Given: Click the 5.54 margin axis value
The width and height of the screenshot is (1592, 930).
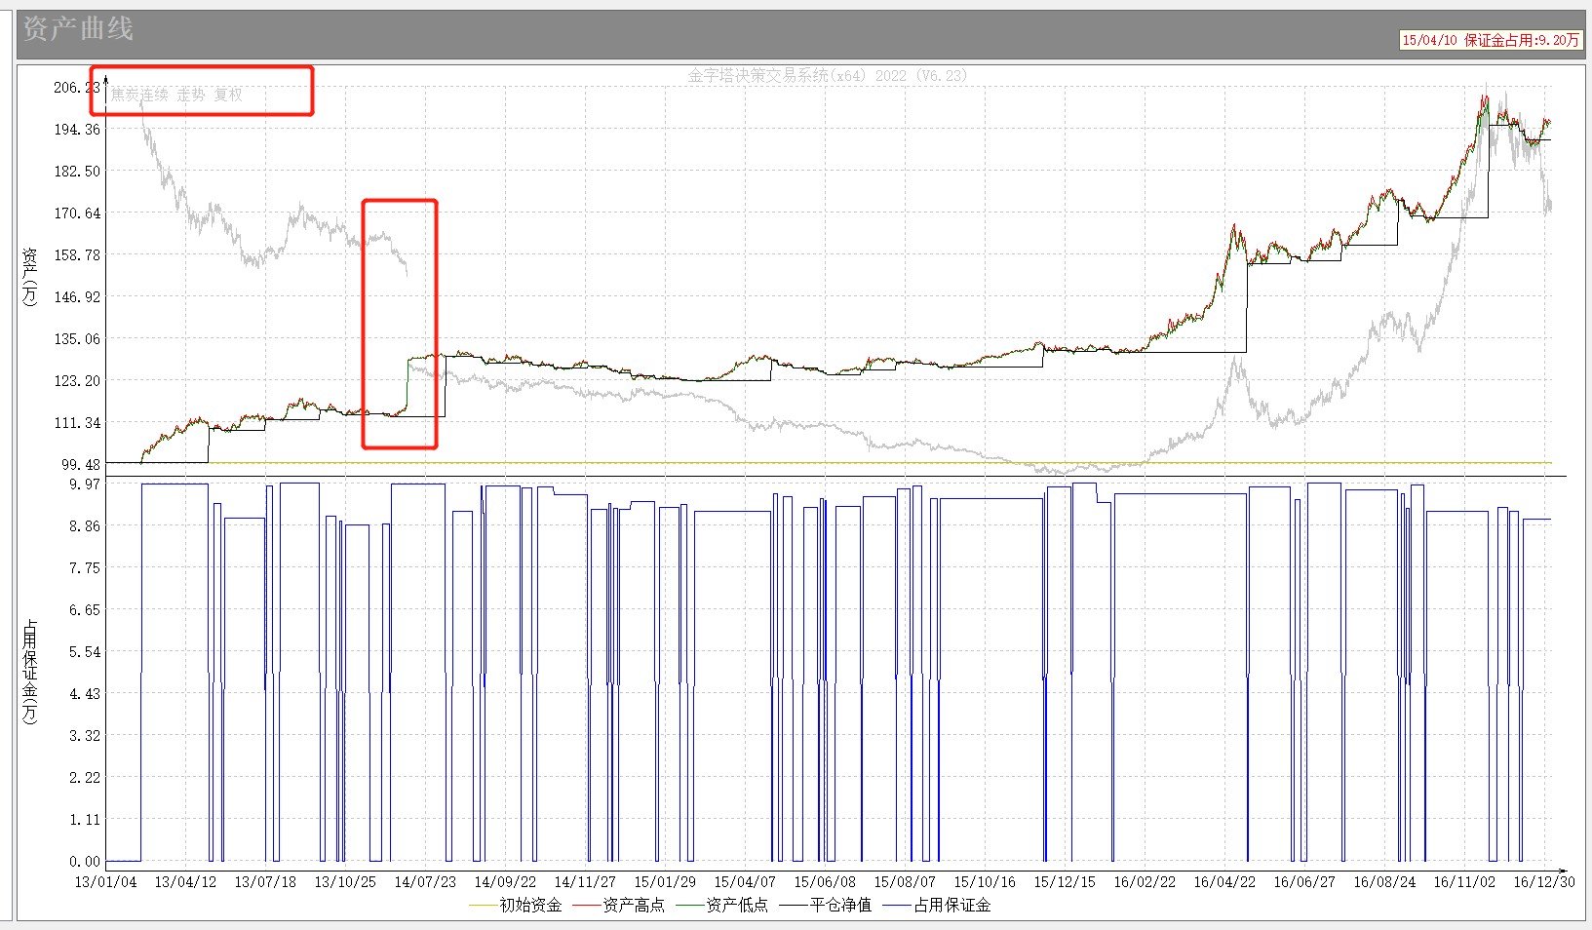Looking at the screenshot, I should point(85,652).
